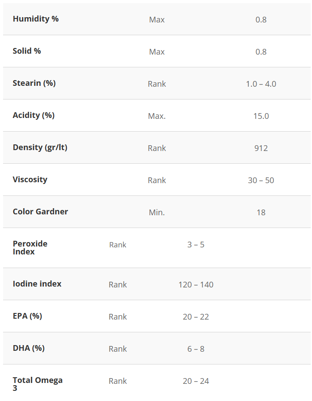The image size is (312, 401).
Task: Select the DHA (%) label
Action: [x=29, y=348]
